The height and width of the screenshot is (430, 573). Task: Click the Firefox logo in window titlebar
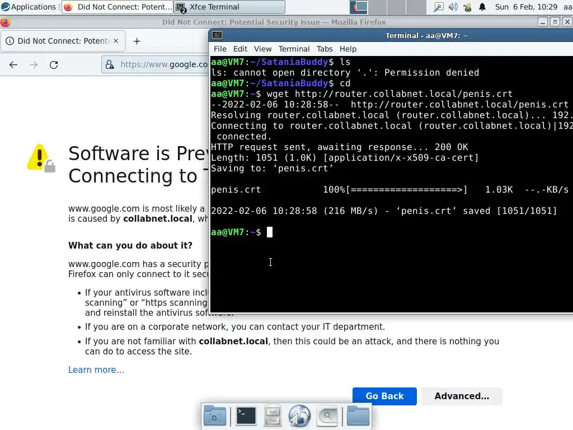tap(5, 22)
